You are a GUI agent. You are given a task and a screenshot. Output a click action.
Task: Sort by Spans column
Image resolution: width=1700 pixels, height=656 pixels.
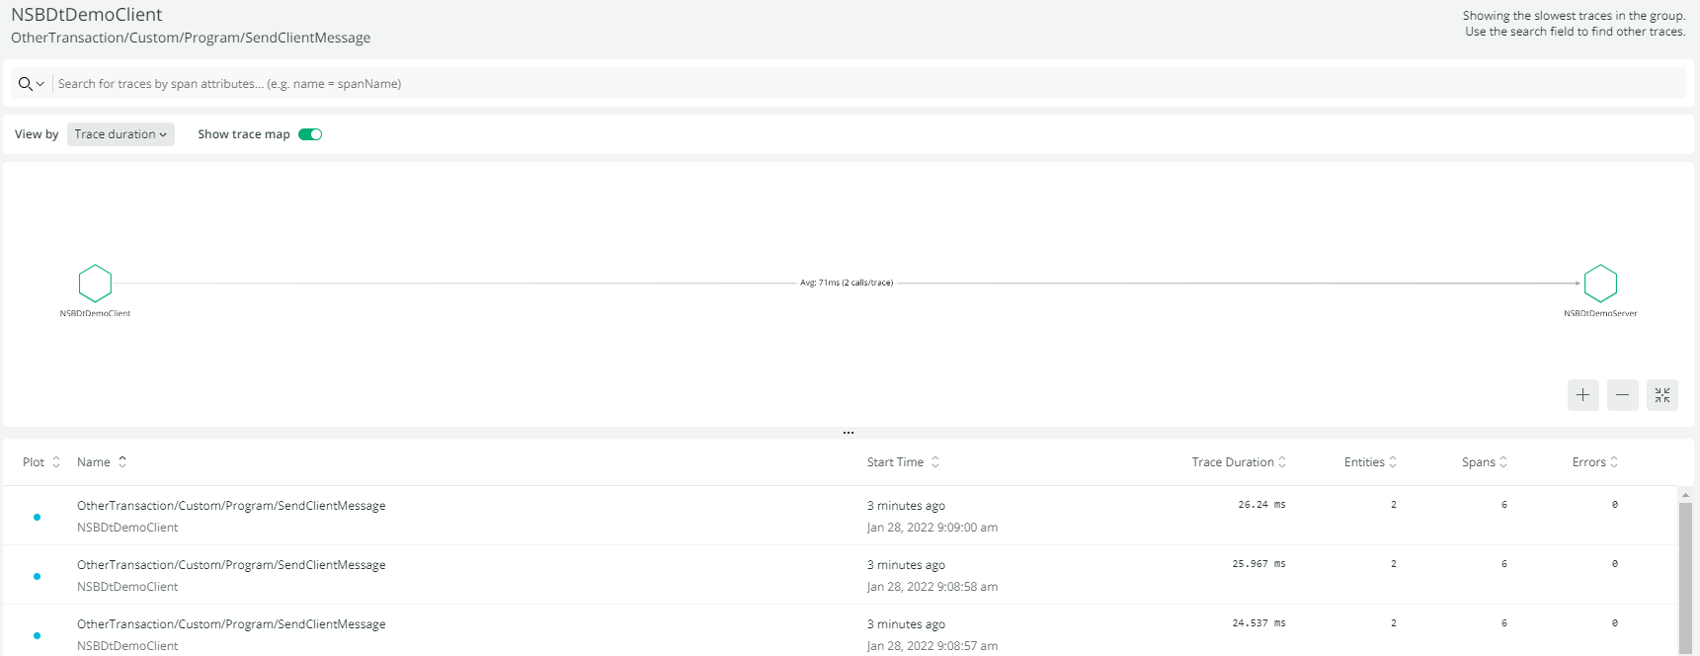(x=1485, y=462)
